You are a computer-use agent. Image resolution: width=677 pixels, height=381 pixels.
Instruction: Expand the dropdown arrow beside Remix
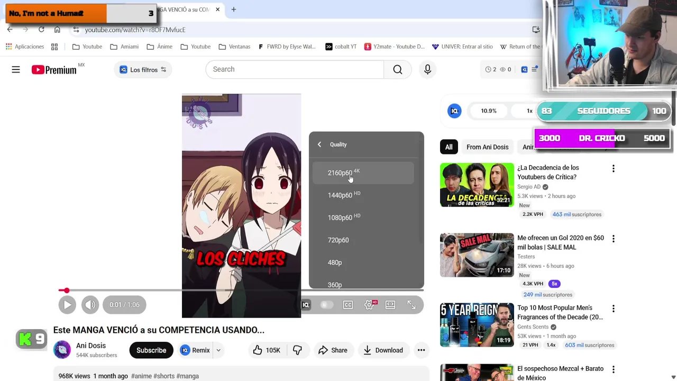coord(218,350)
